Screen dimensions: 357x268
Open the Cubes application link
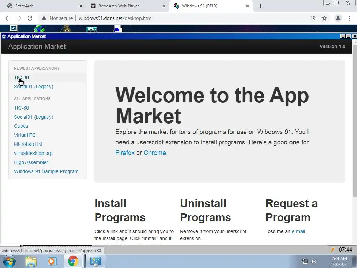(x=21, y=126)
